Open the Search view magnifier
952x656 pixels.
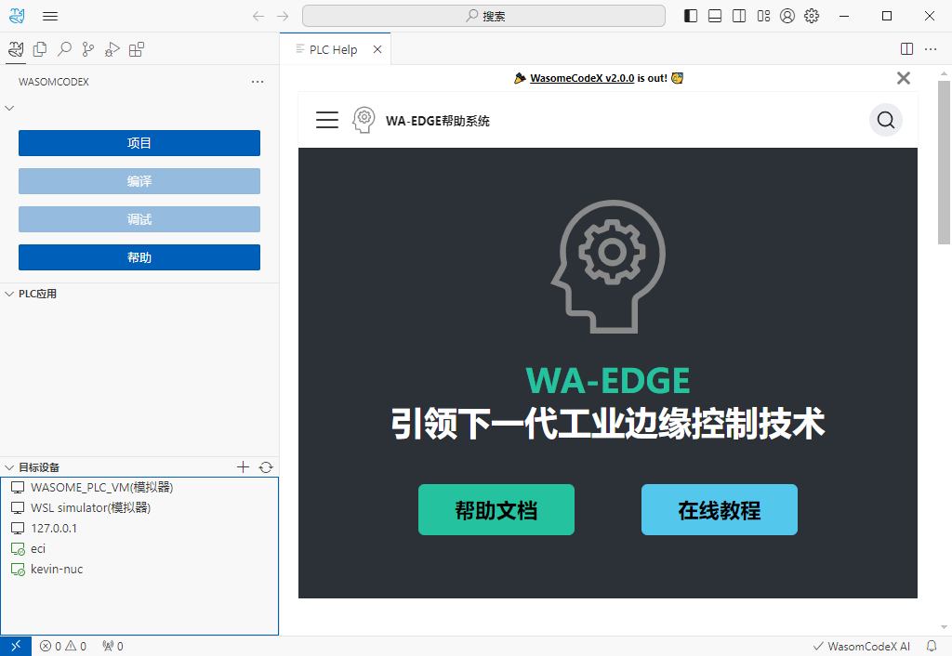click(64, 49)
